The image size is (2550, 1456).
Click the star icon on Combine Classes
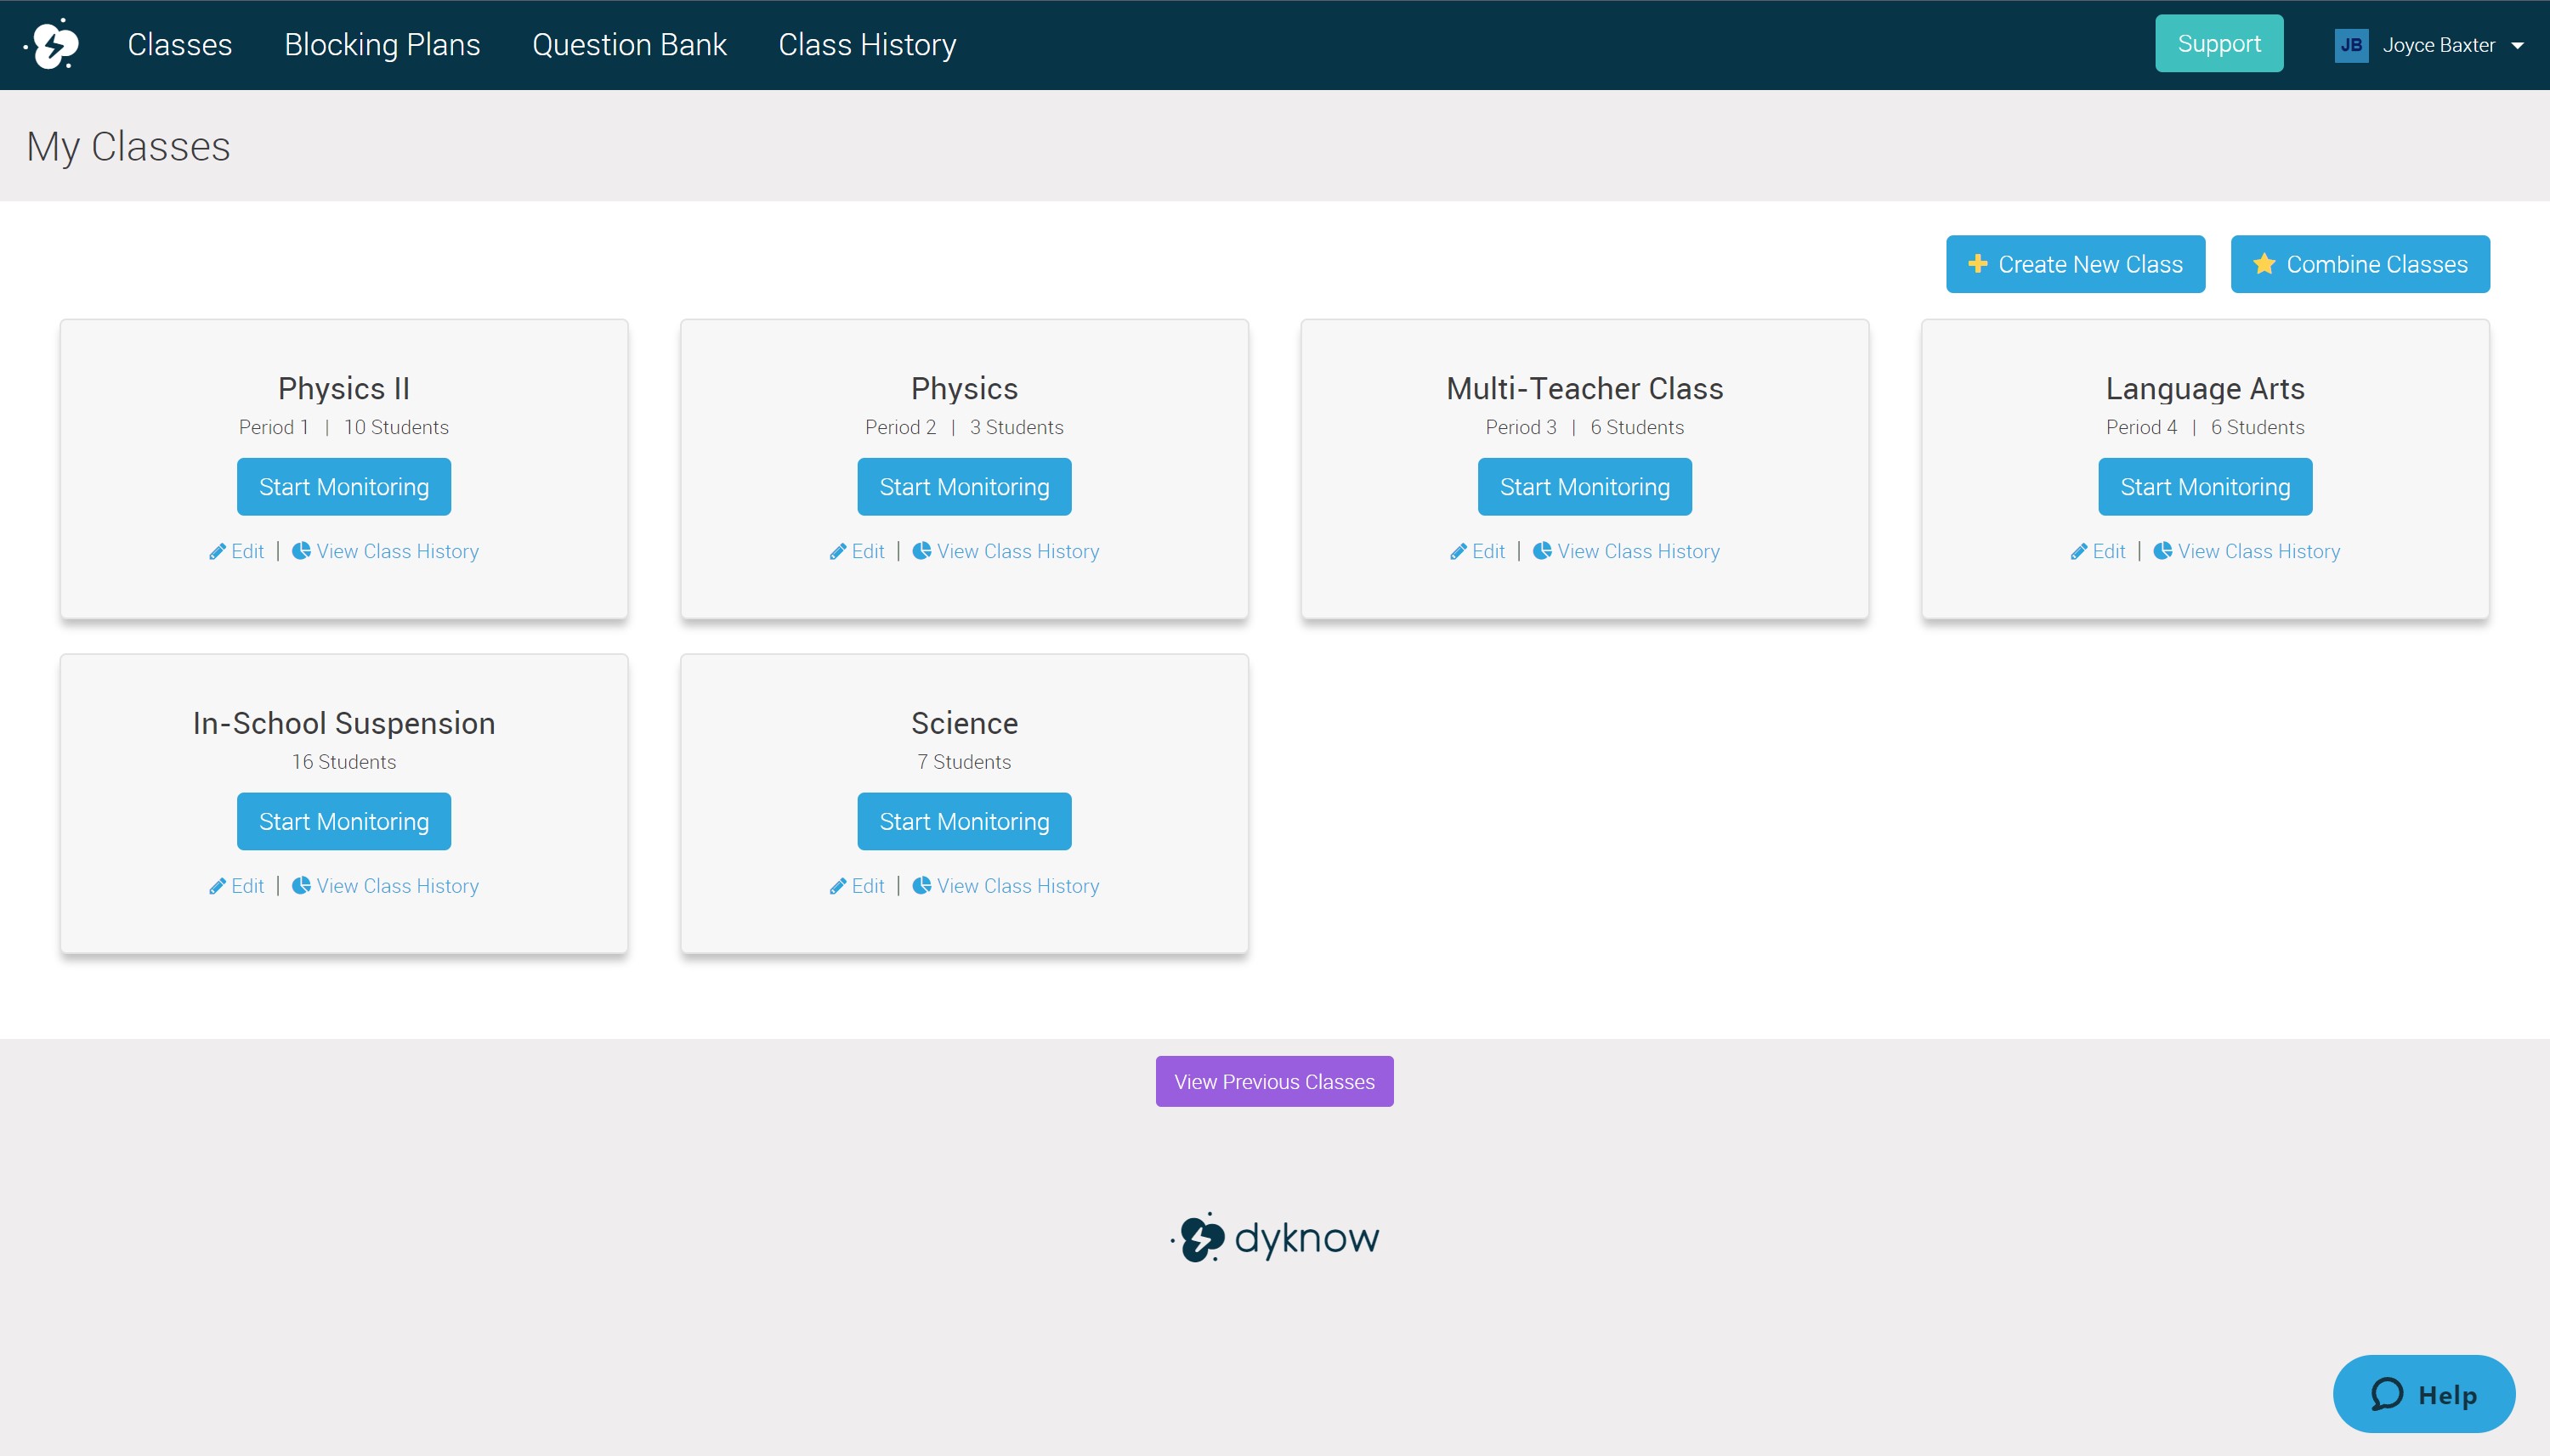pyautogui.click(x=2264, y=263)
